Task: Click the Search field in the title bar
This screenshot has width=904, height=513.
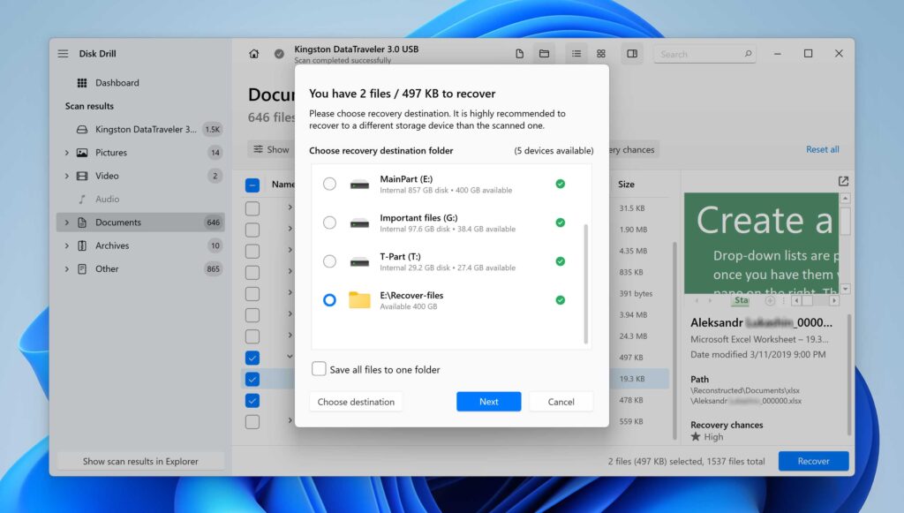Action: point(704,53)
